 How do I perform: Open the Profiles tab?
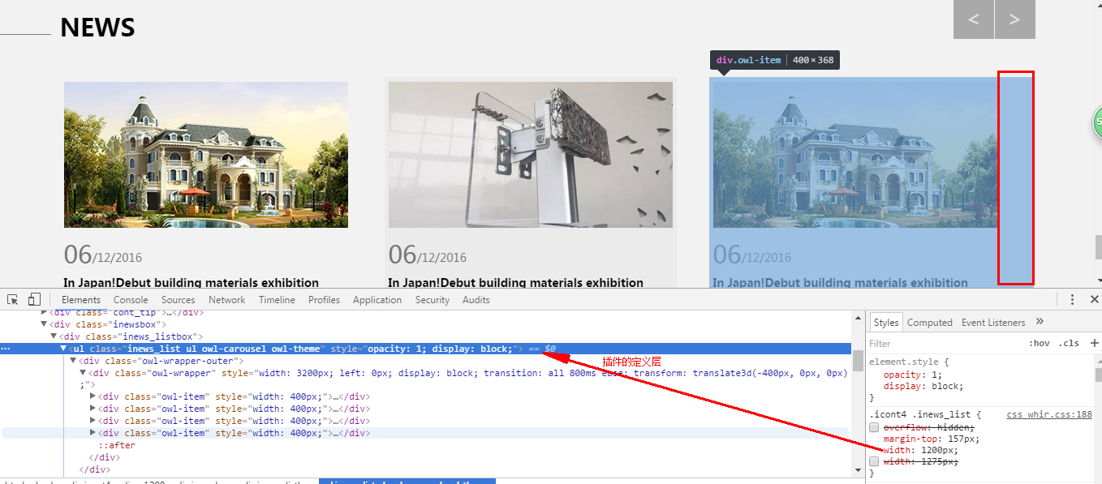tap(324, 300)
